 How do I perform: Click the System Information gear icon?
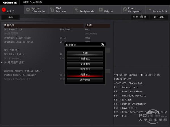[x=28, y=10]
